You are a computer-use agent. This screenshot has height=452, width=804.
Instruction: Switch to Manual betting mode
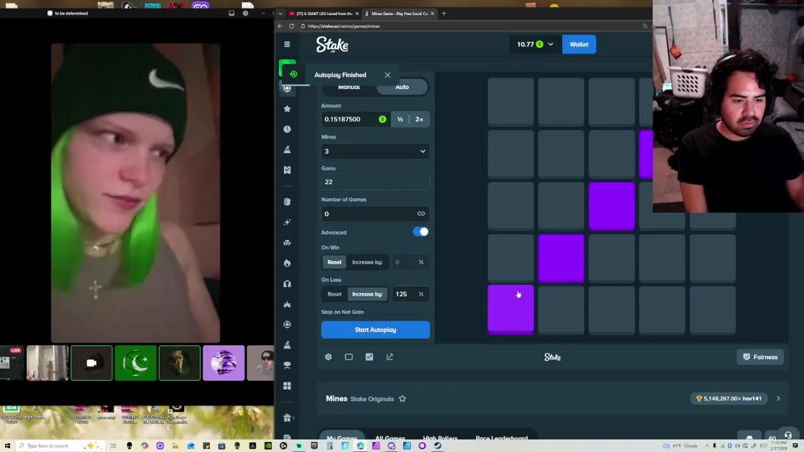(x=349, y=87)
